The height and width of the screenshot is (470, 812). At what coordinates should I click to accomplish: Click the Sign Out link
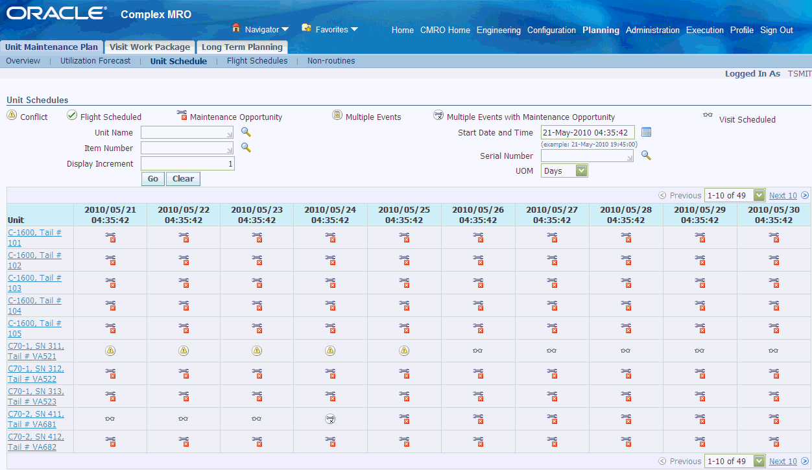pyautogui.click(x=776, y=30)
